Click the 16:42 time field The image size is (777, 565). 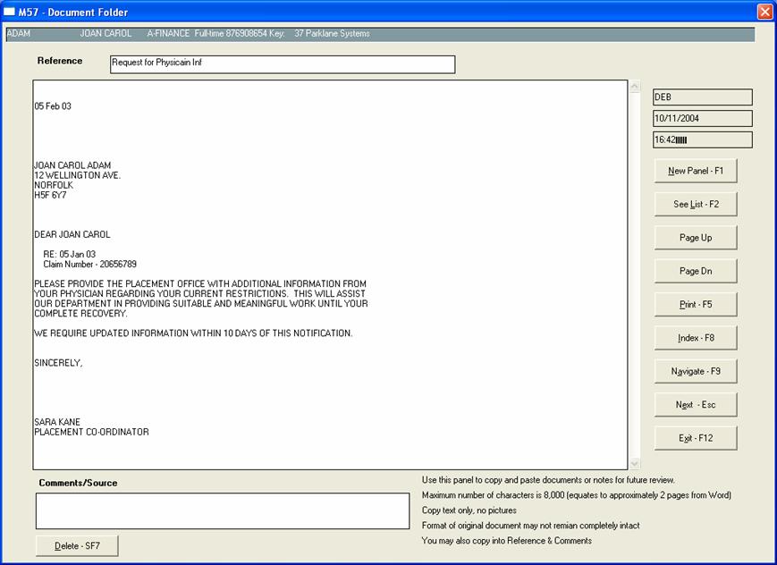(703, 139)
